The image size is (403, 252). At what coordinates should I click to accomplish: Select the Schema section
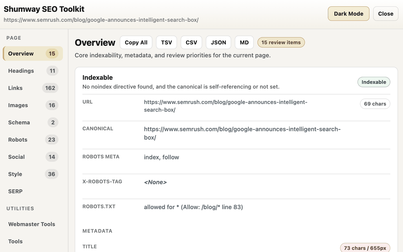(33, 123)
